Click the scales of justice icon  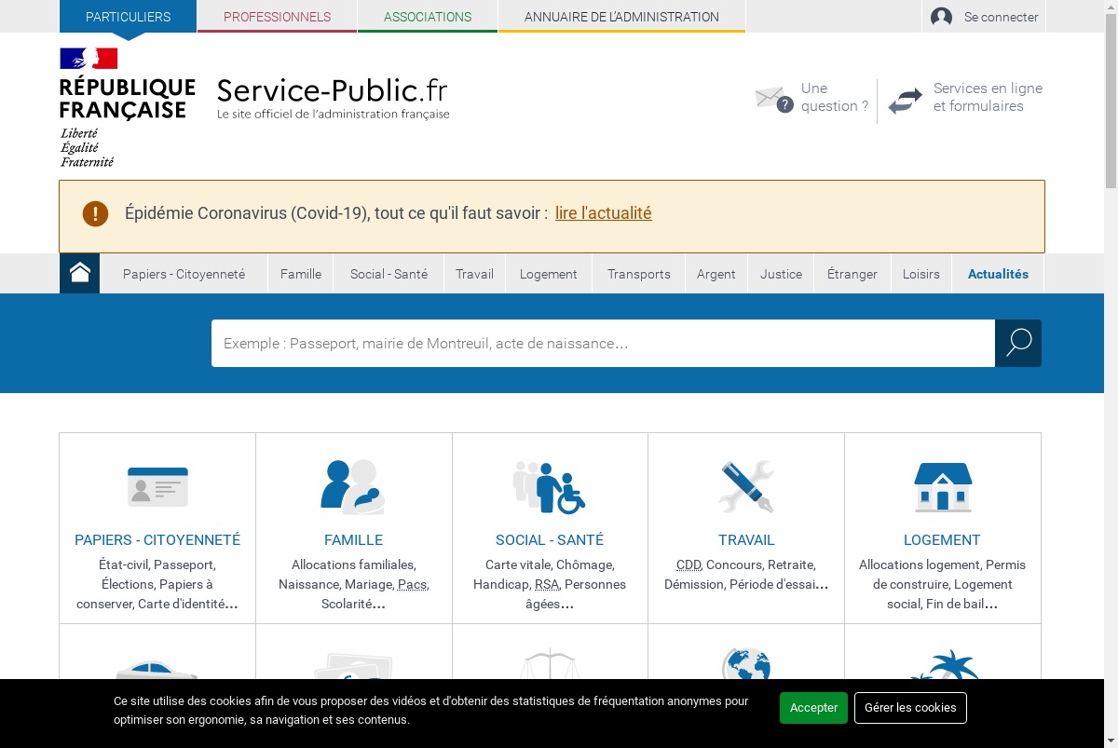(x=550, y=663)
